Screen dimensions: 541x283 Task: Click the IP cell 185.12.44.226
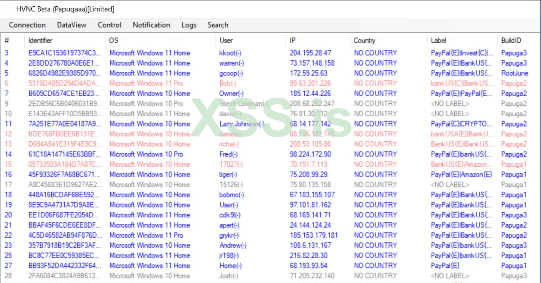pos(311,93)
